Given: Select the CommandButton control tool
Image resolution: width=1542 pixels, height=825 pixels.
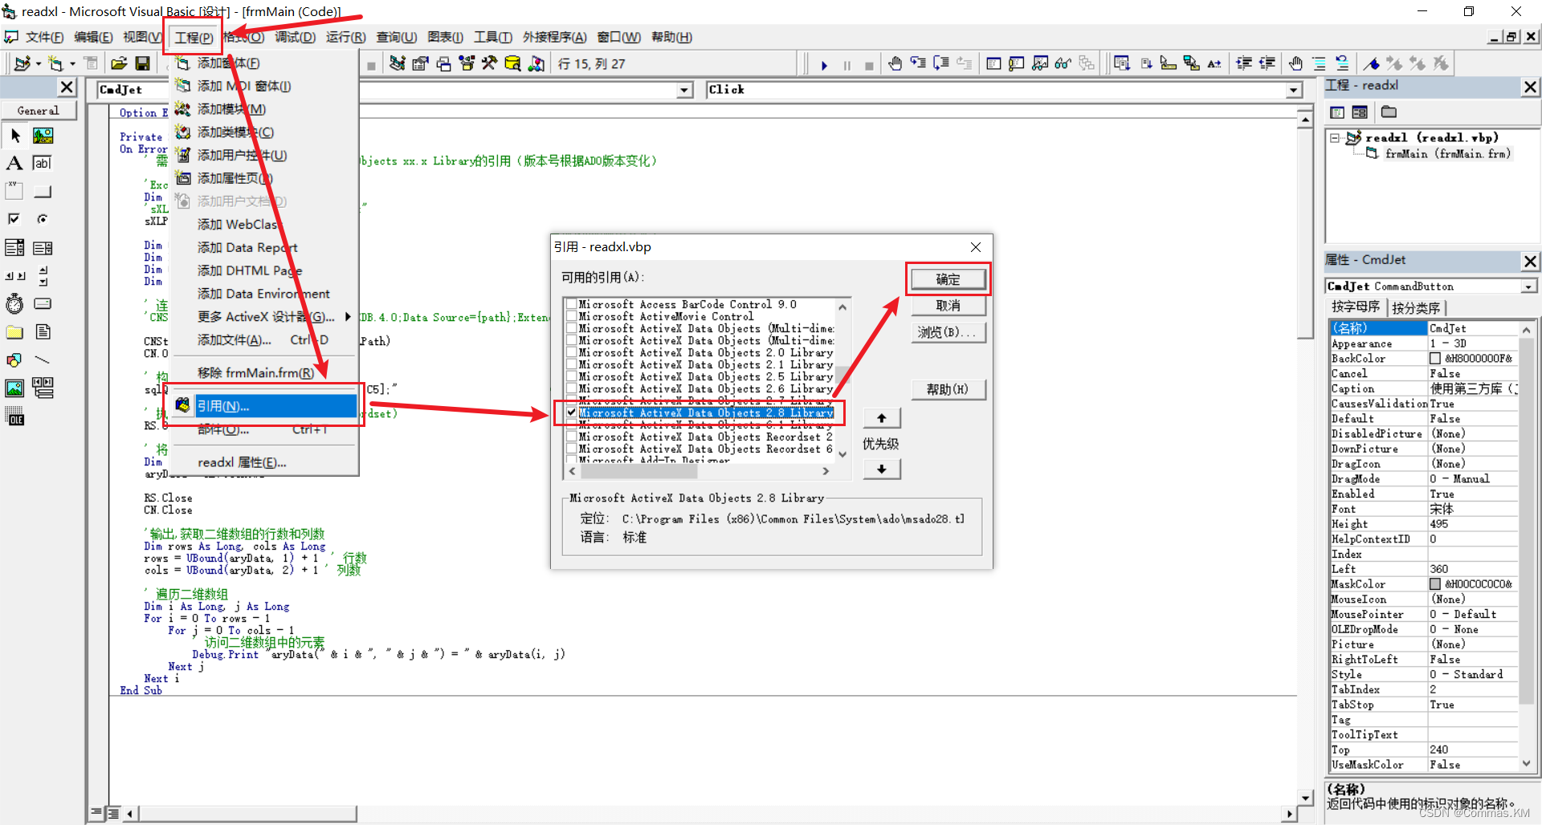Looking at the screenshot, I should 43,191.
